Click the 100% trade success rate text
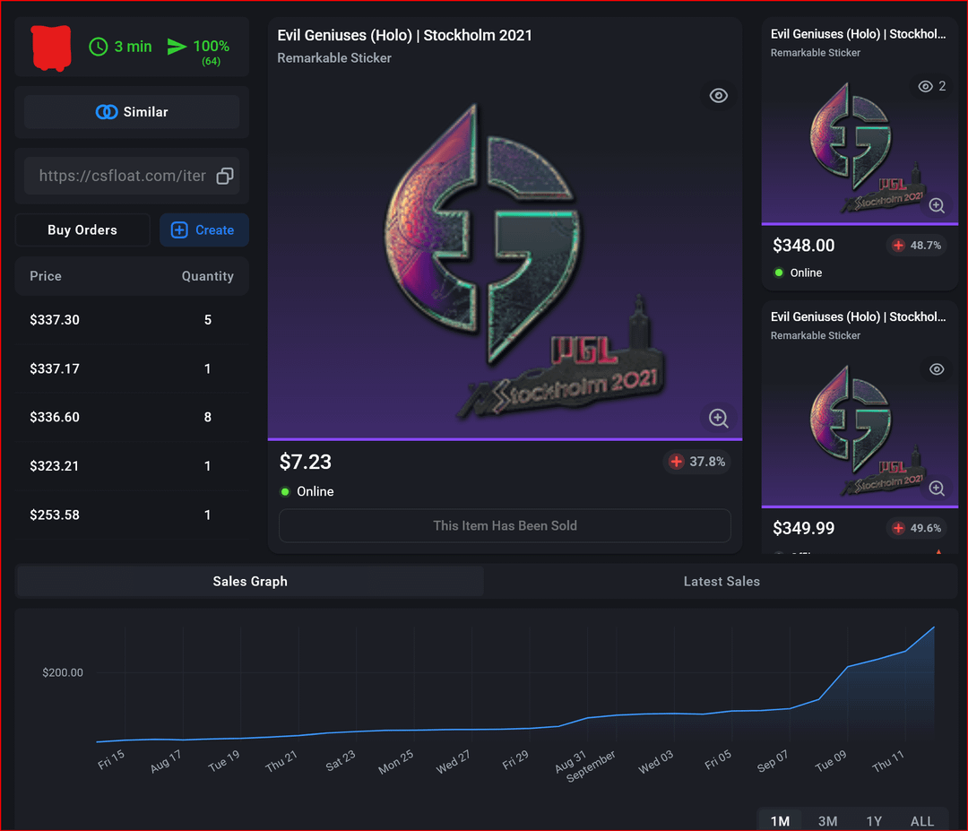 coord(212,47)
